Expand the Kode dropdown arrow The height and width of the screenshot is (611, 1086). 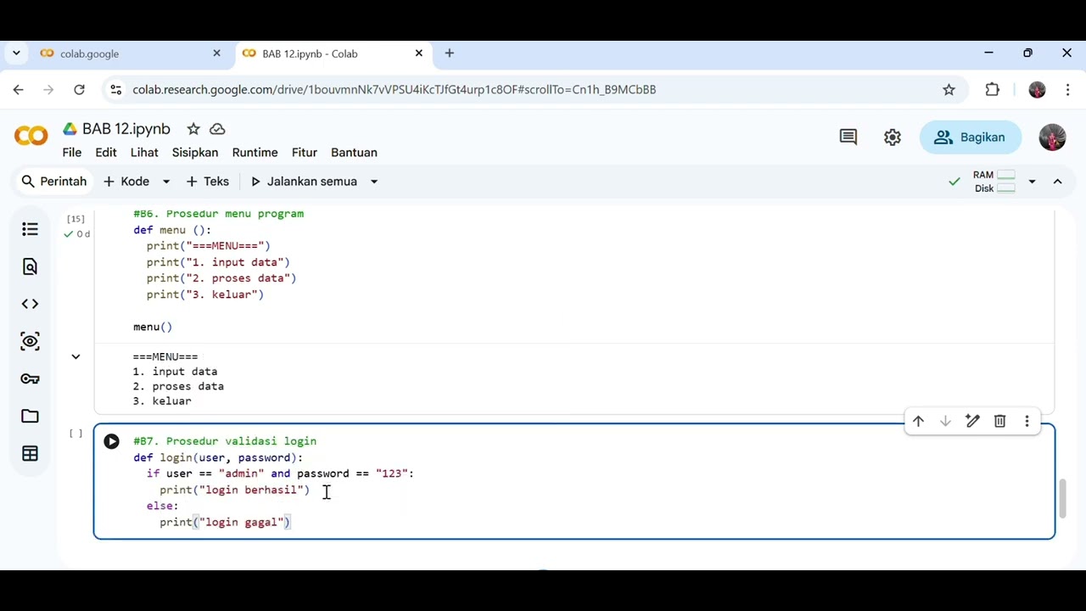tap(166, 182)
